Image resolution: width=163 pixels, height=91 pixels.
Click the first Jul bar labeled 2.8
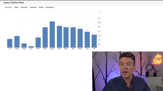(10, 43)
